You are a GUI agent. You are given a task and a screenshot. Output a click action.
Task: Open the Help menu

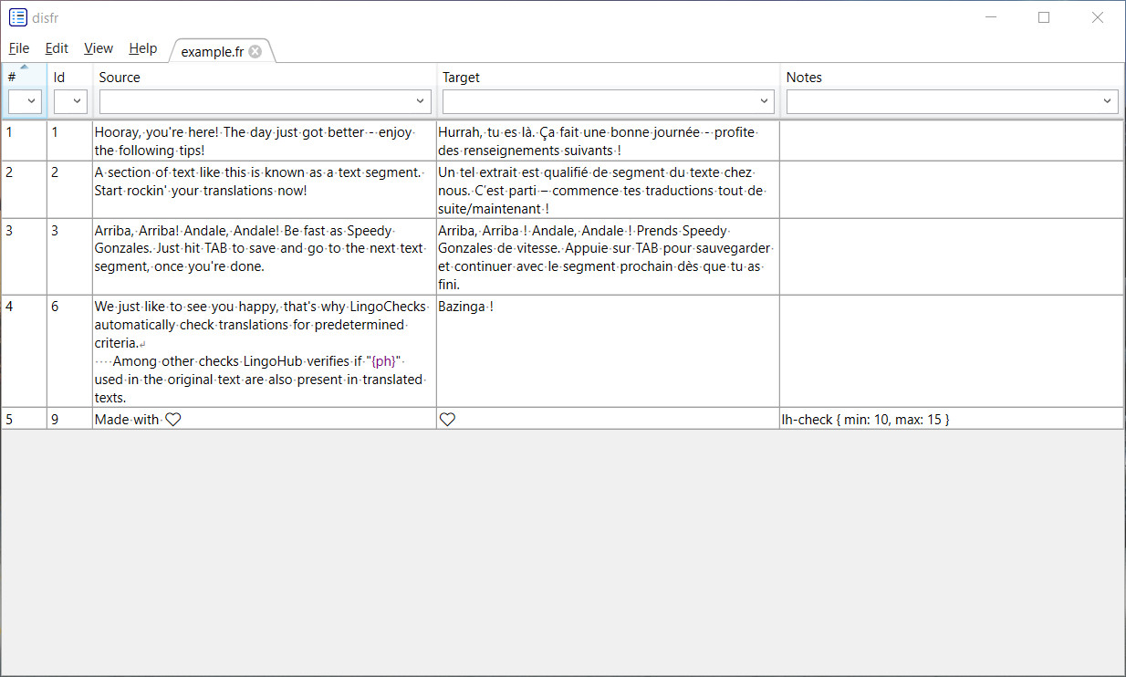tap(143, 48)
